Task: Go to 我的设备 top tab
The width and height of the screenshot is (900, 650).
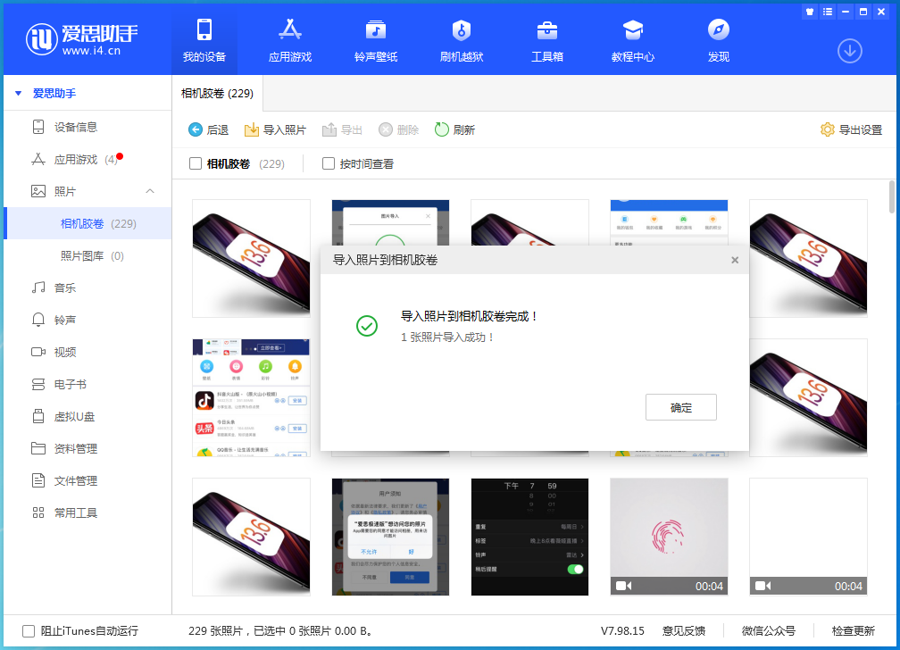Action: click(x=204, y=37)
